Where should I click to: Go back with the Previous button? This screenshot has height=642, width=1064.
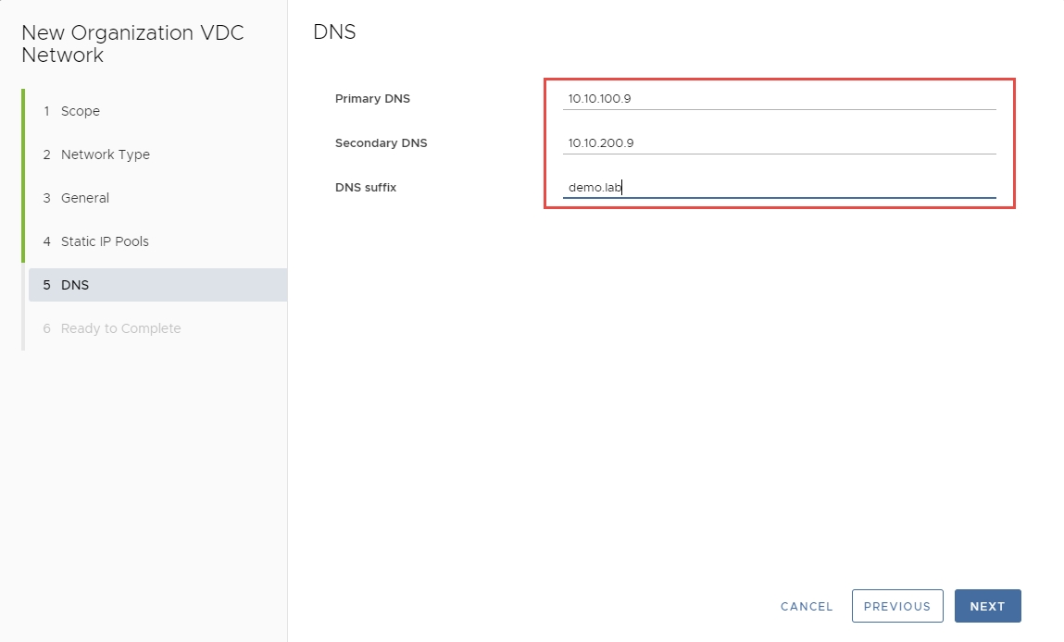click(896, 606)
